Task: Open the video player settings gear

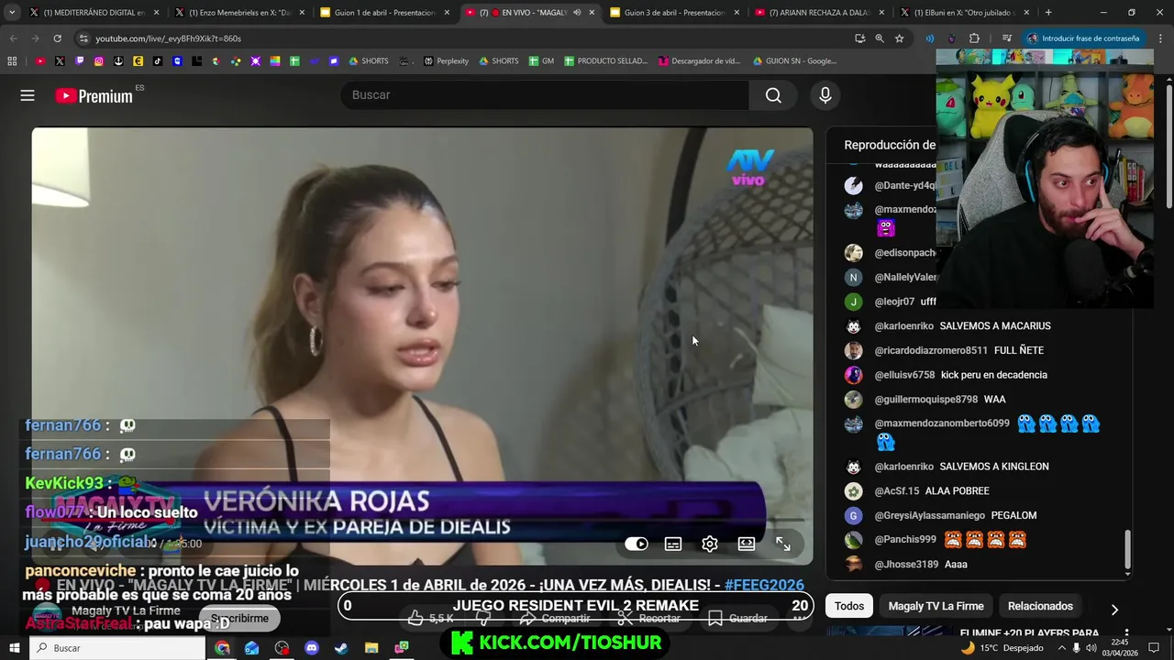Action: pos(710,544)
